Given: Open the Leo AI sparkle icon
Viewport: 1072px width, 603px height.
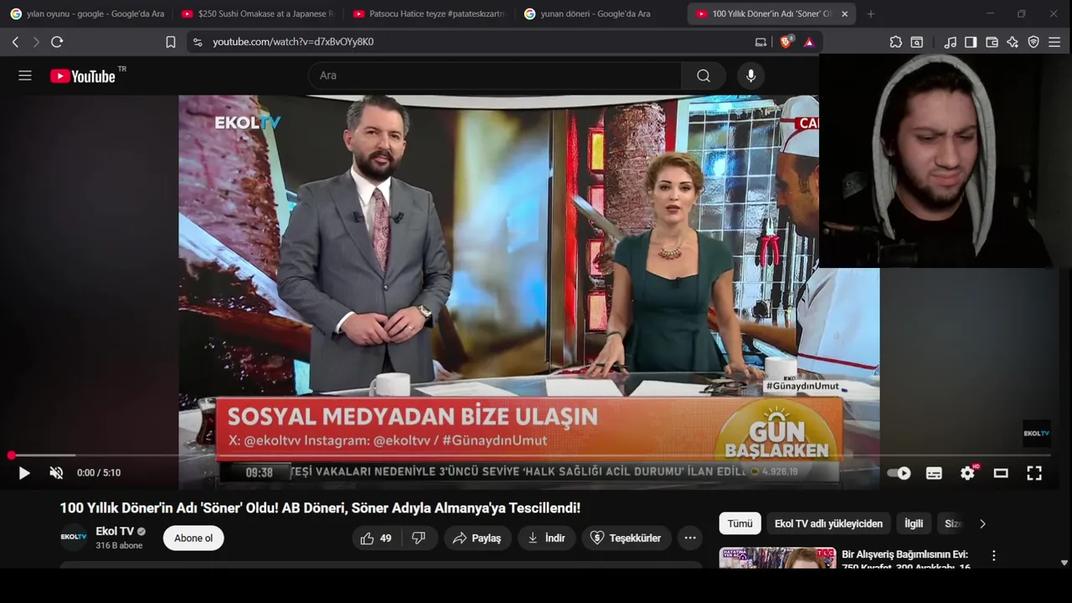Looking at the screenshot, I should pyautogui.click(x=1013, y=42).
